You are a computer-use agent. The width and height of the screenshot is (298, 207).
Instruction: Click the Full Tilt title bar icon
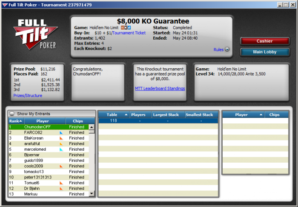[5, 5]
